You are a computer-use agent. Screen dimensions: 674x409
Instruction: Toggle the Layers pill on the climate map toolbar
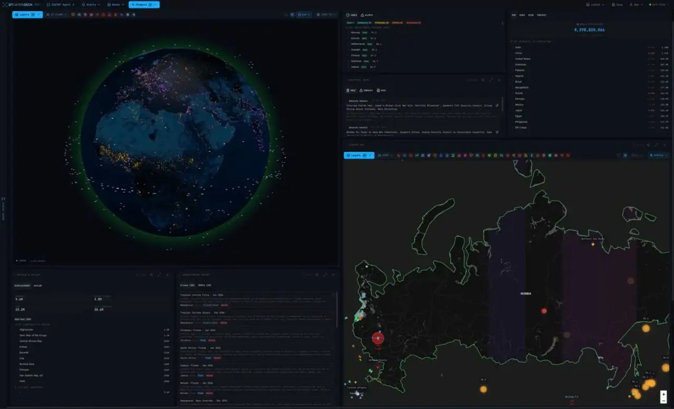point(358,155)
